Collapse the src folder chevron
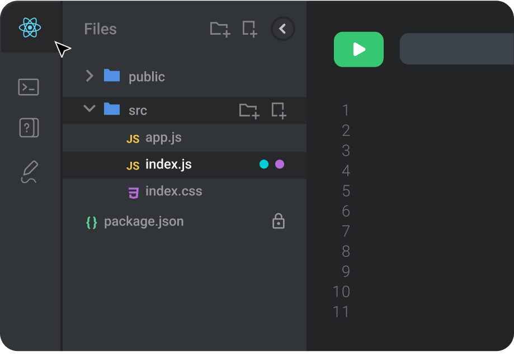 89,109
